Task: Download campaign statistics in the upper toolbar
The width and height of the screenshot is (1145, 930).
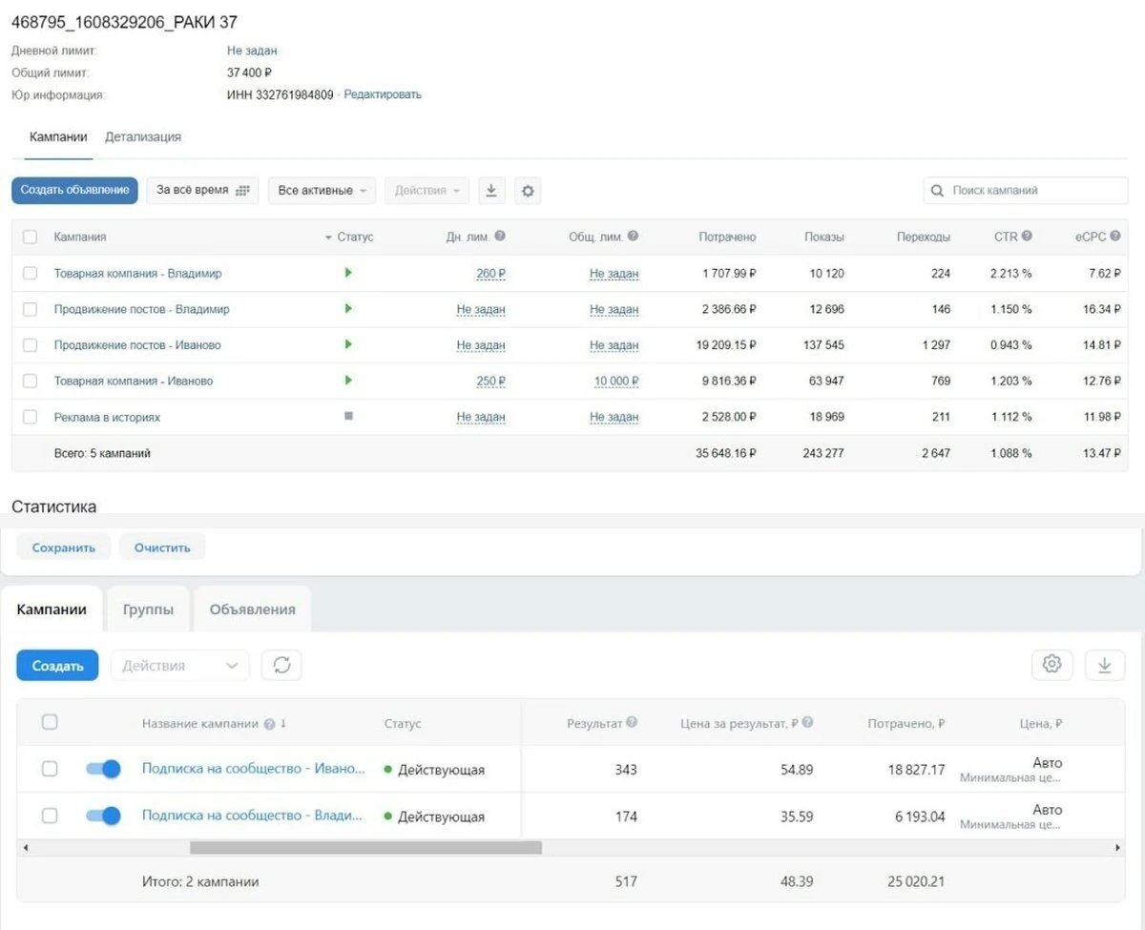Action: coord(490,191)
